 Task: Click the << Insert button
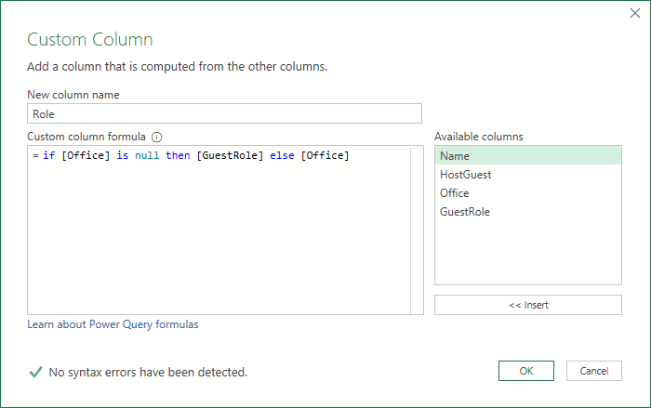[528, 305]
